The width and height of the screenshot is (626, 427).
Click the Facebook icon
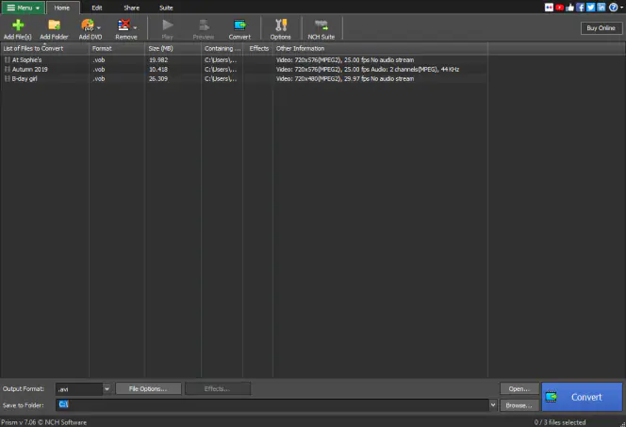[580, 8]
